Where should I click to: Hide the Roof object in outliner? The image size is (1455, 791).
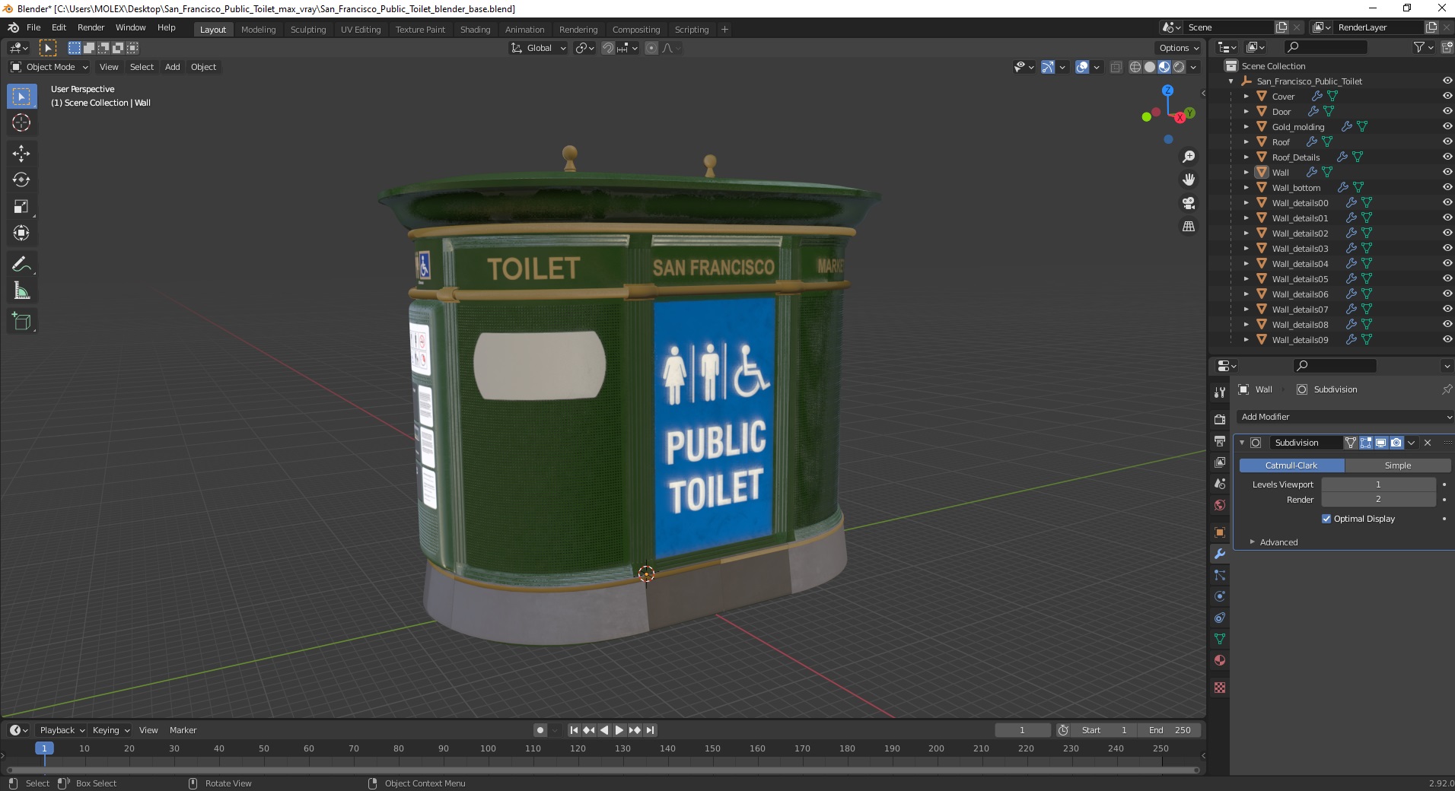(1447, 141)
